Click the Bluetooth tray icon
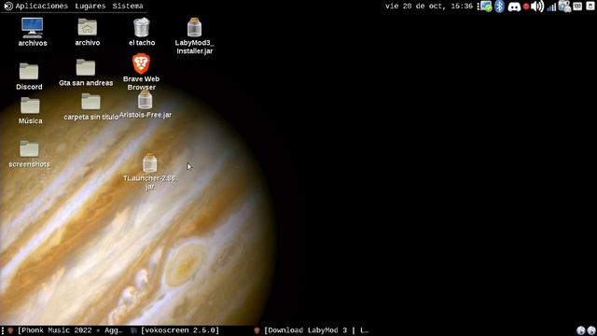The width and height of the screenshot is (597, 336). (x=500, y=7)
